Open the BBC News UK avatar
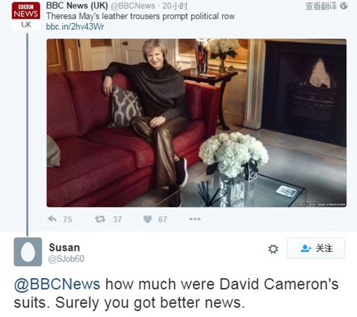Viewport: 357px width, 317px height. 26,16
